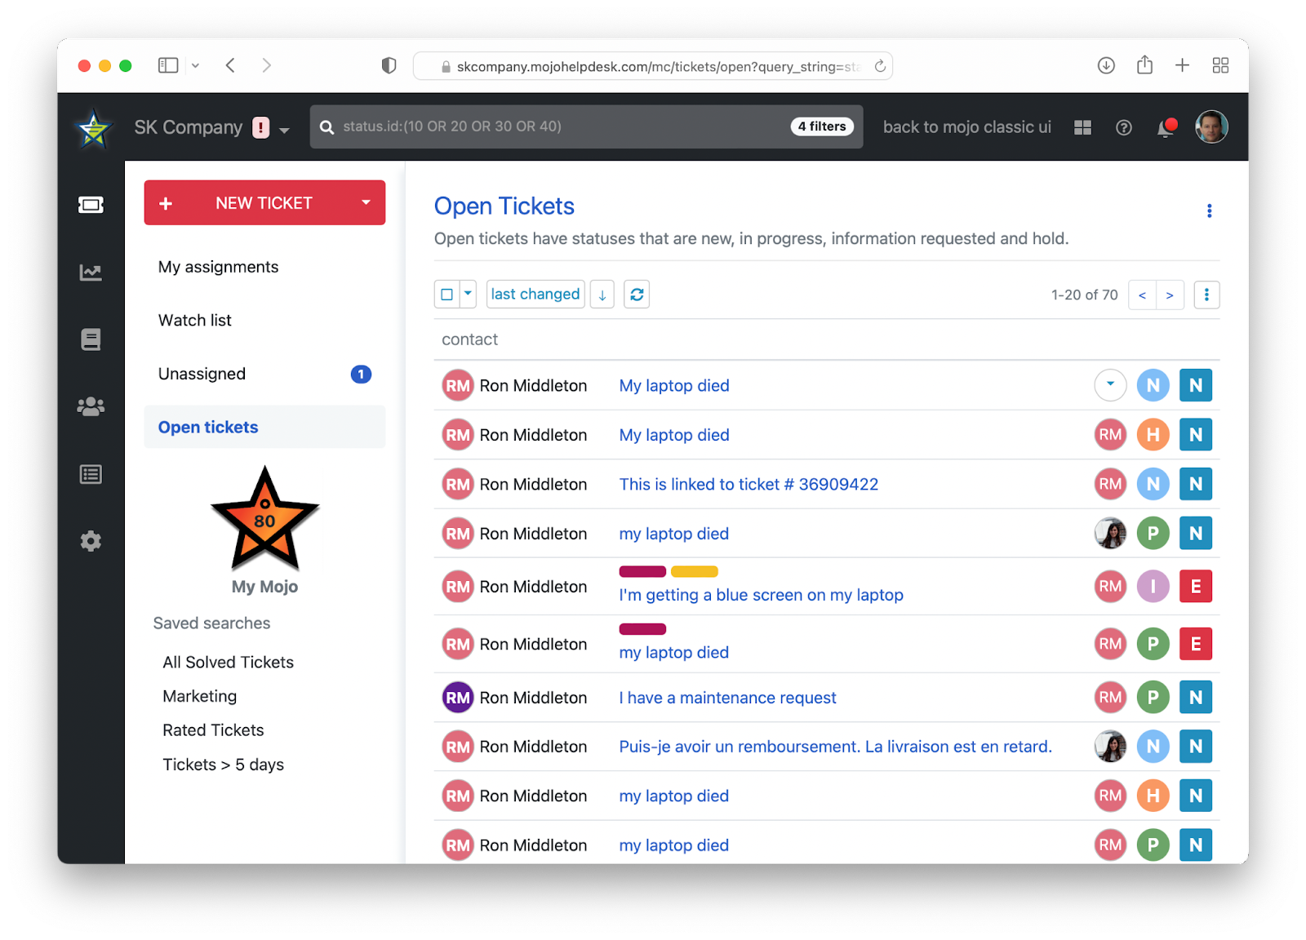Open the last changed sort dropdown
This screenshot has height=940, width=1306.
[x=535, y=294]
